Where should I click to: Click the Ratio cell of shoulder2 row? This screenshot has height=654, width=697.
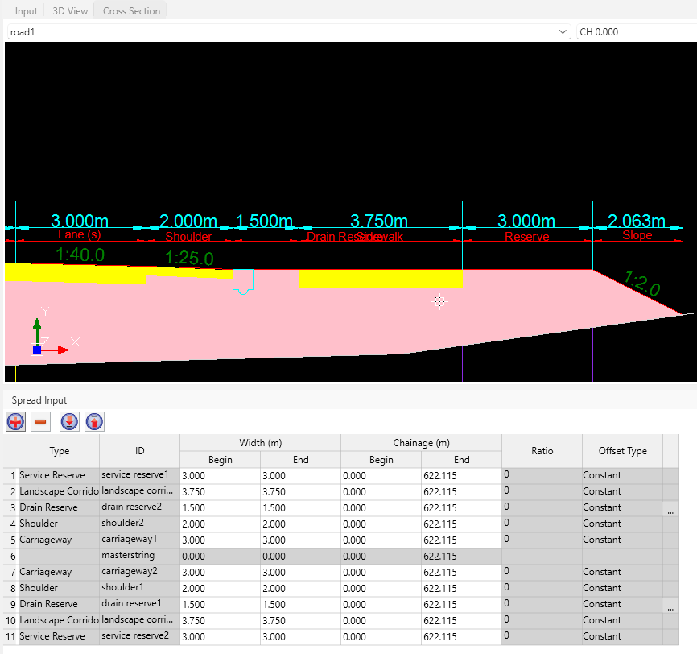pos(542,524)
